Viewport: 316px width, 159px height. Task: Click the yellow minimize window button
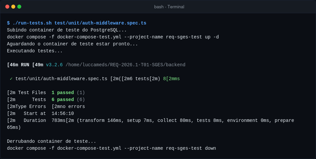pyautogui.click(x=13, y=7)
